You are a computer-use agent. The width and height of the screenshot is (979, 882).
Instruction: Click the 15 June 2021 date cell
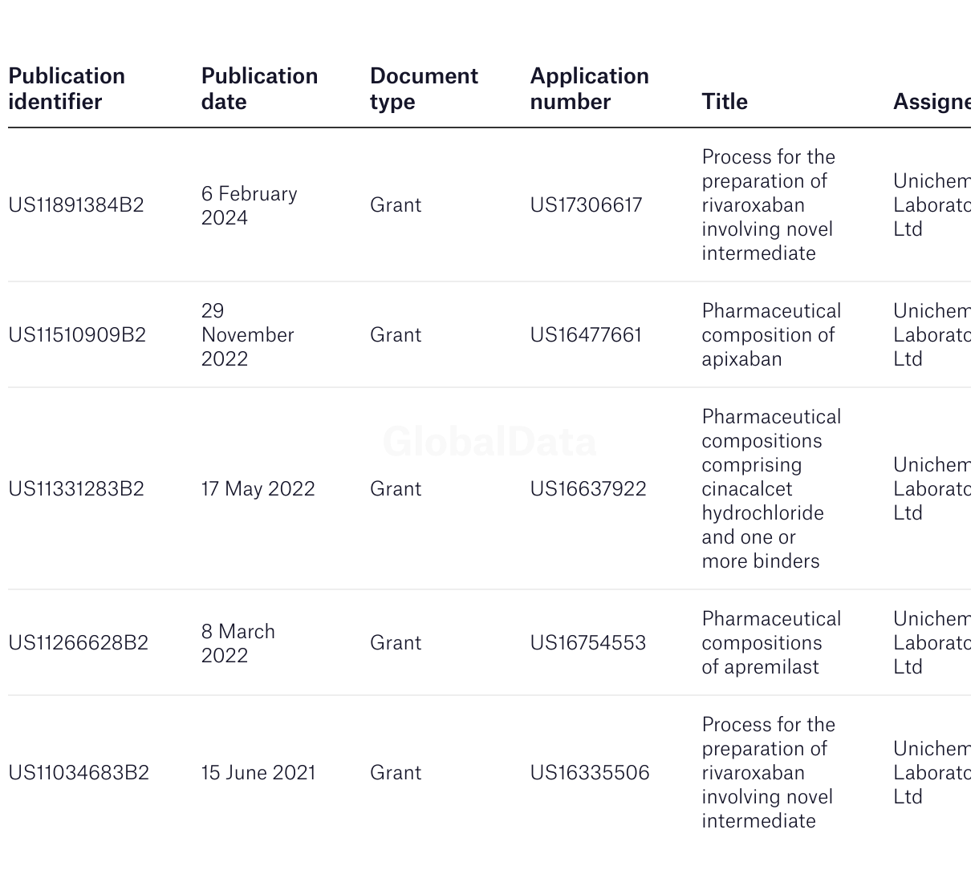pyautogui.click(x=258, y=773)
